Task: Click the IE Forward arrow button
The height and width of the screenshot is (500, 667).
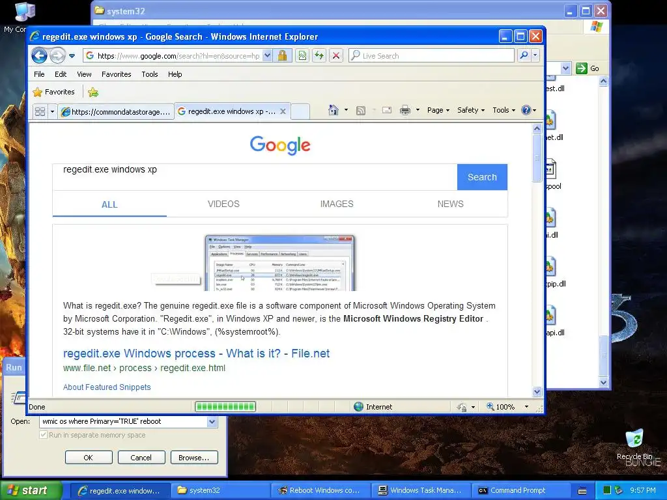Action: [x=57, y=56]
